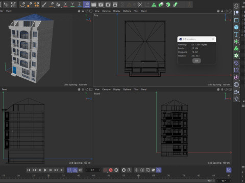The width and height of the screenshot is (245, 183).
Task: Open Display menu in Front viewport
Action: (117, 89)
